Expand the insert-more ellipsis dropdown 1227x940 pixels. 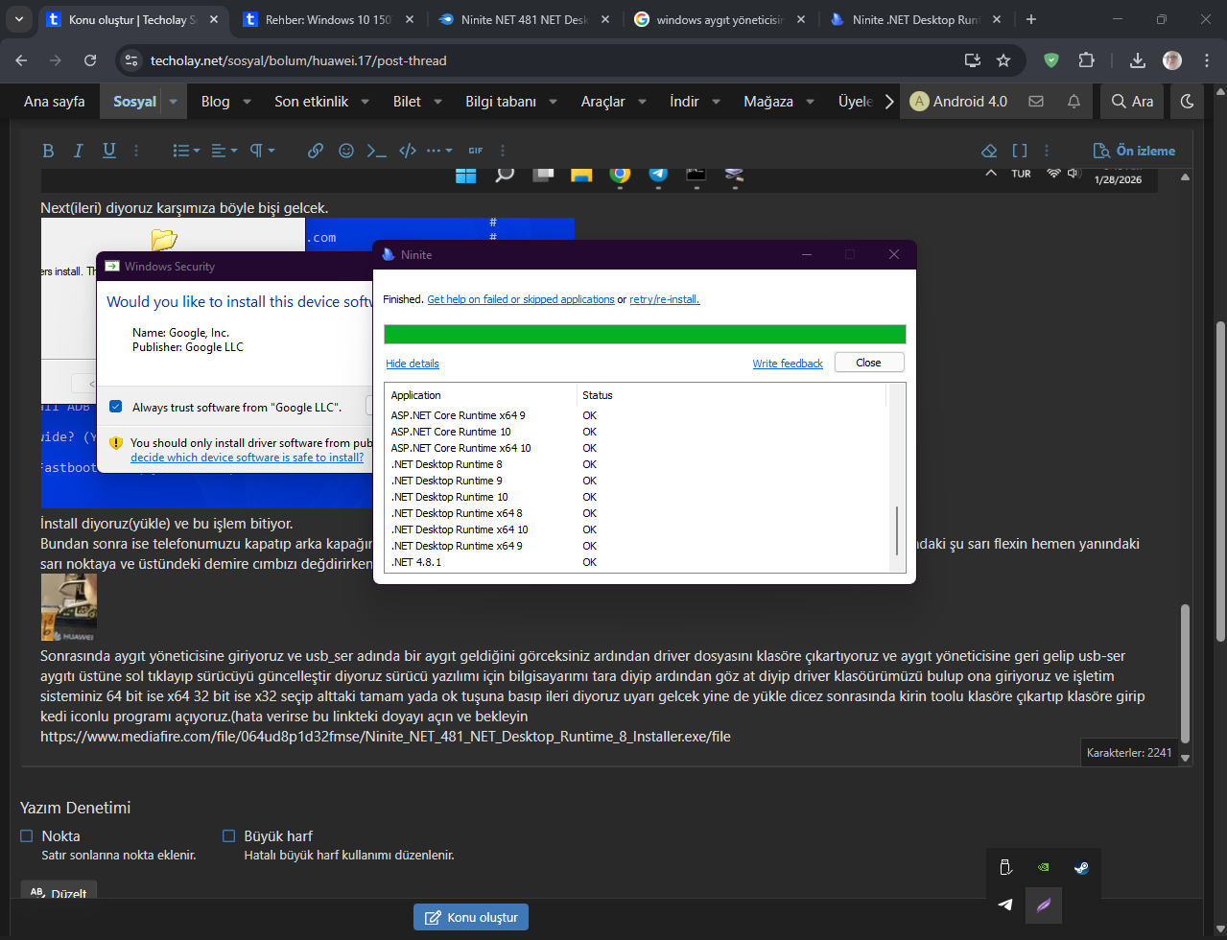coord(439,151)
